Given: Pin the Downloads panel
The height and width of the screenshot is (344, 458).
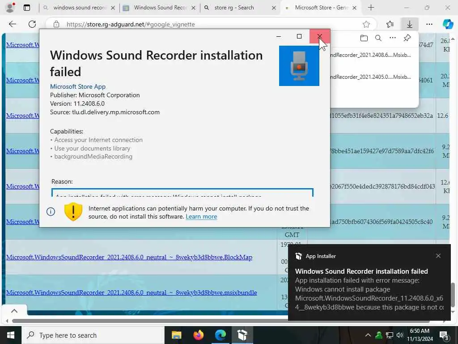Looking at the screenshot, I should tap(407, 38).
